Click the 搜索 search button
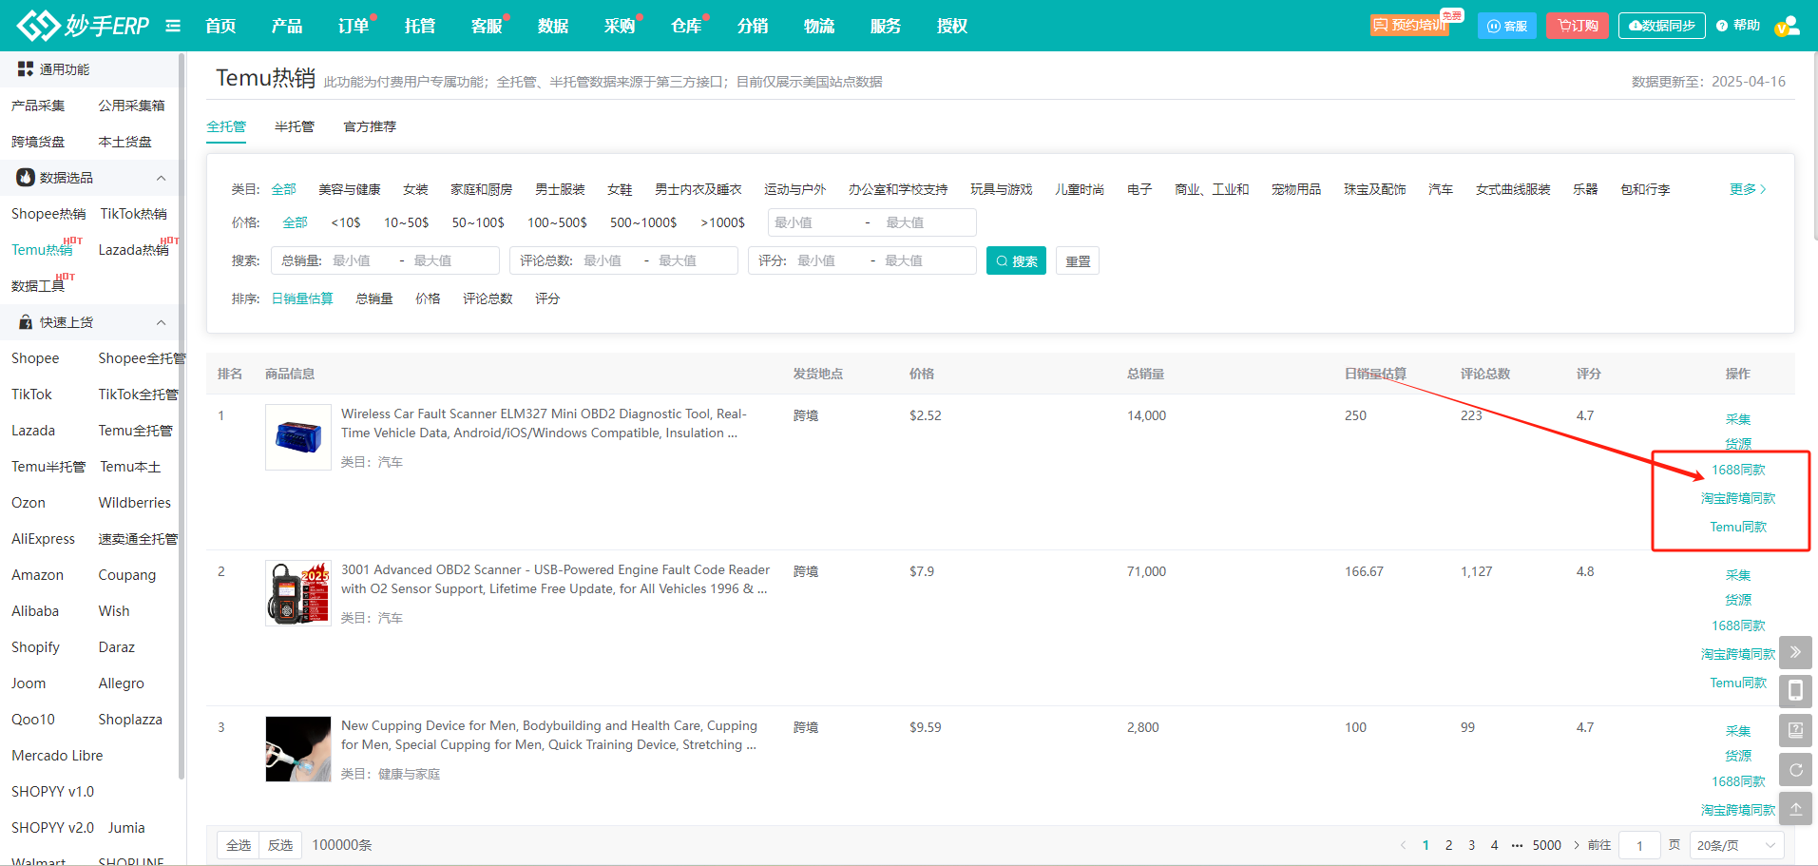Image resolution: width=1818 pixels, height=866 pixels. pyautogui.click(x=1016, y=260)
